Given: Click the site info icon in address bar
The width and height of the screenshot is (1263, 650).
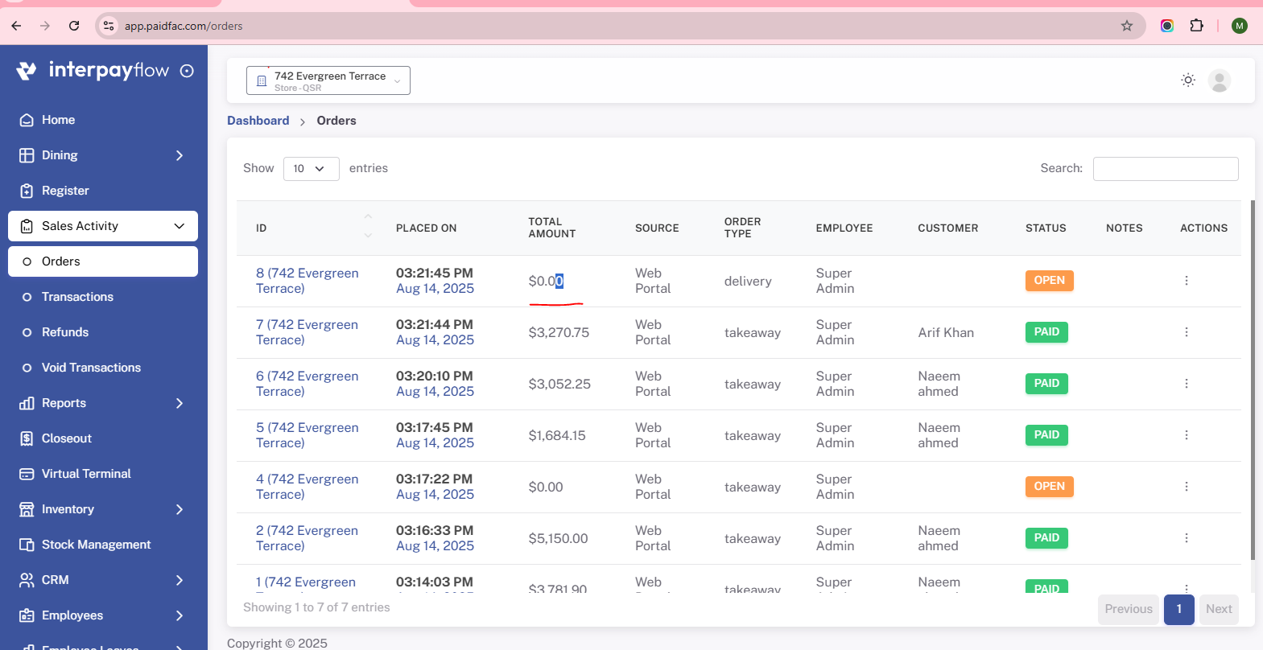Looking at the screenshot, I should tap(109, 26).
